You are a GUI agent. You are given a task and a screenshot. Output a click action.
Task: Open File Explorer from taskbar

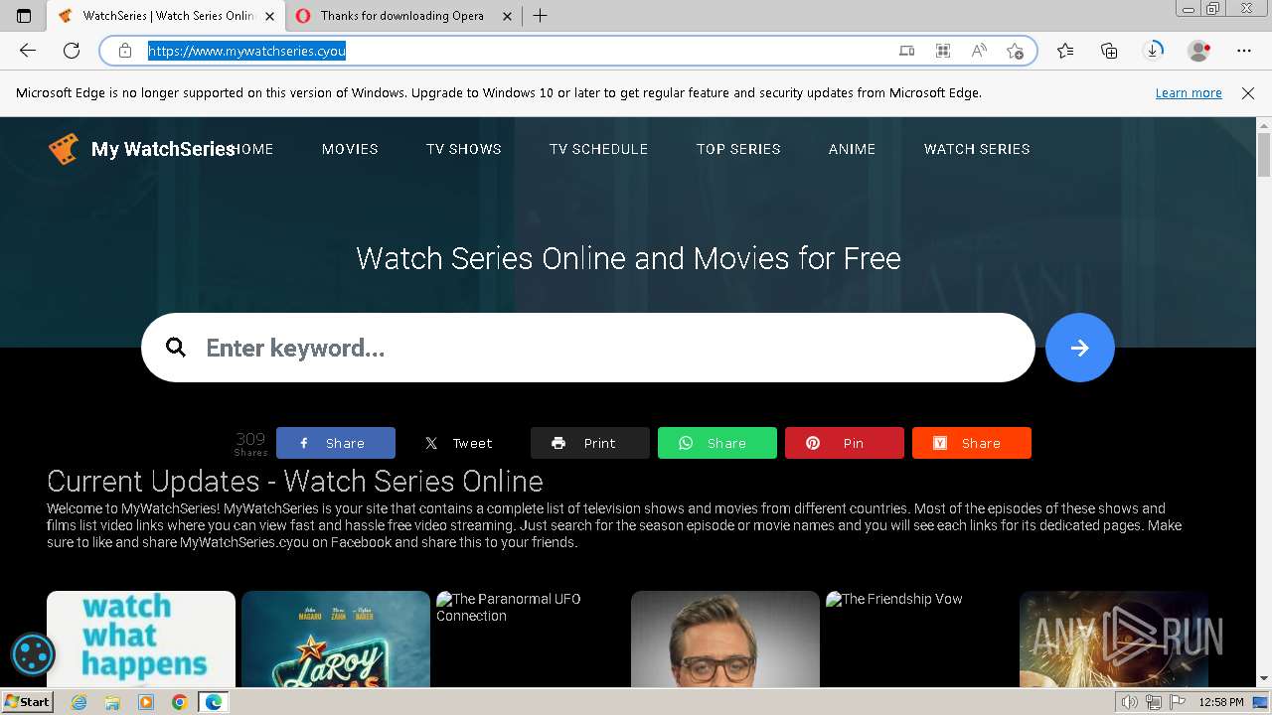click(112, 702)
